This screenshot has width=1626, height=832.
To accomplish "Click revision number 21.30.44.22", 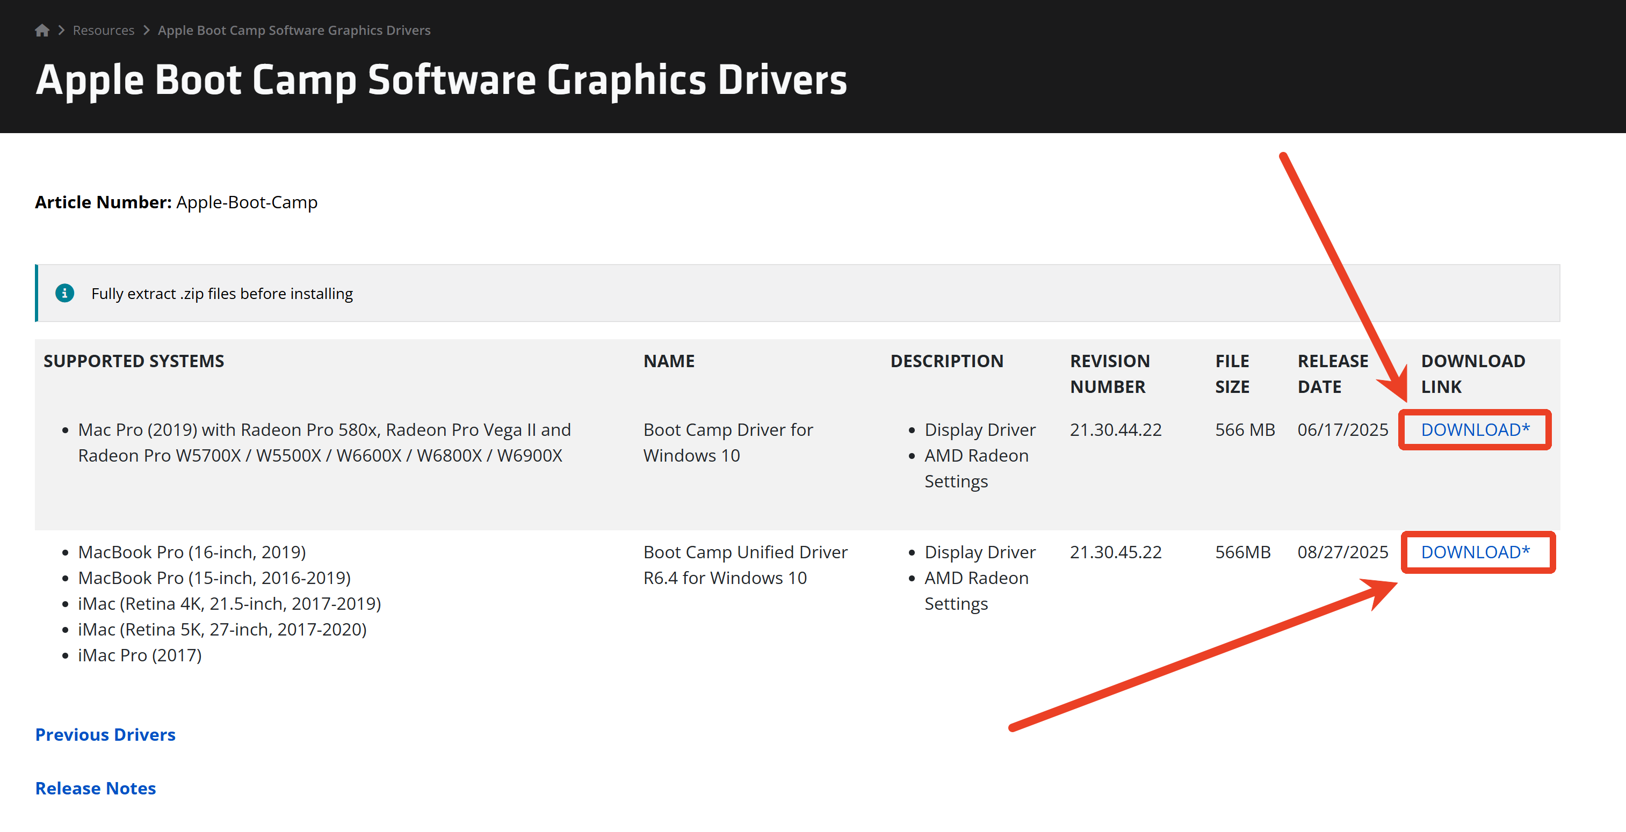I will click(x=1115, y=429).
